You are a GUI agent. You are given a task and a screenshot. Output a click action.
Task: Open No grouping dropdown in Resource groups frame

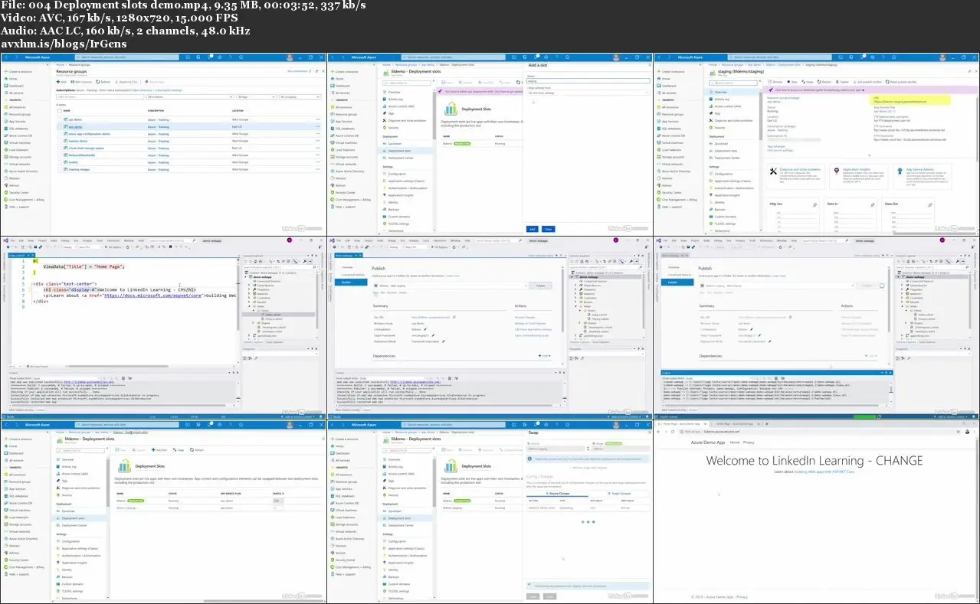pos(300,97)
